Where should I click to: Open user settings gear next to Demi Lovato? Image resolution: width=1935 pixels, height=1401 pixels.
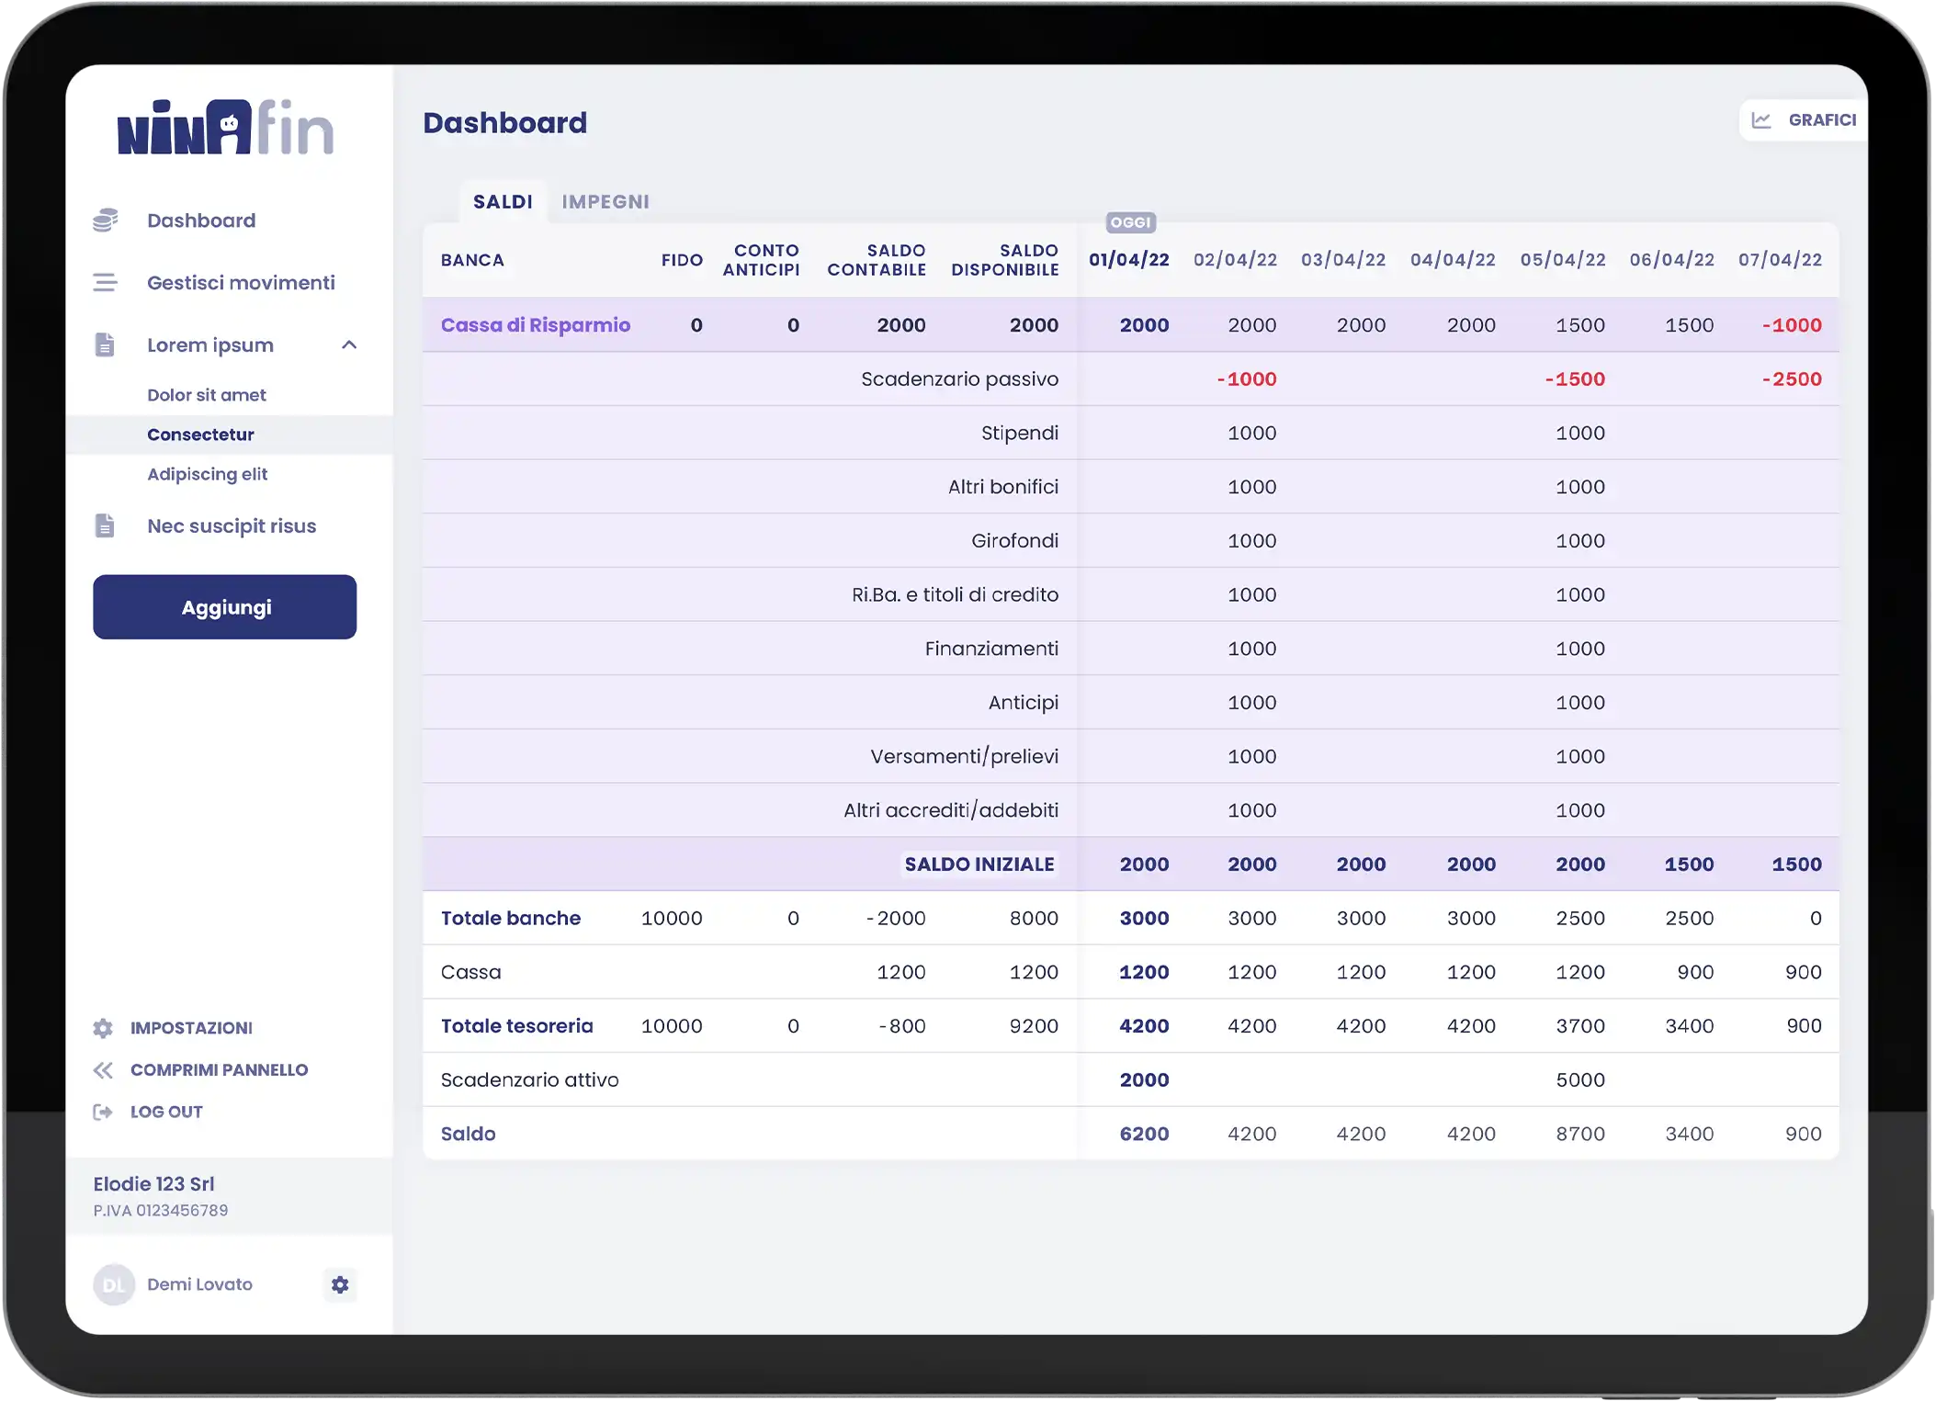pos(340,1284)
